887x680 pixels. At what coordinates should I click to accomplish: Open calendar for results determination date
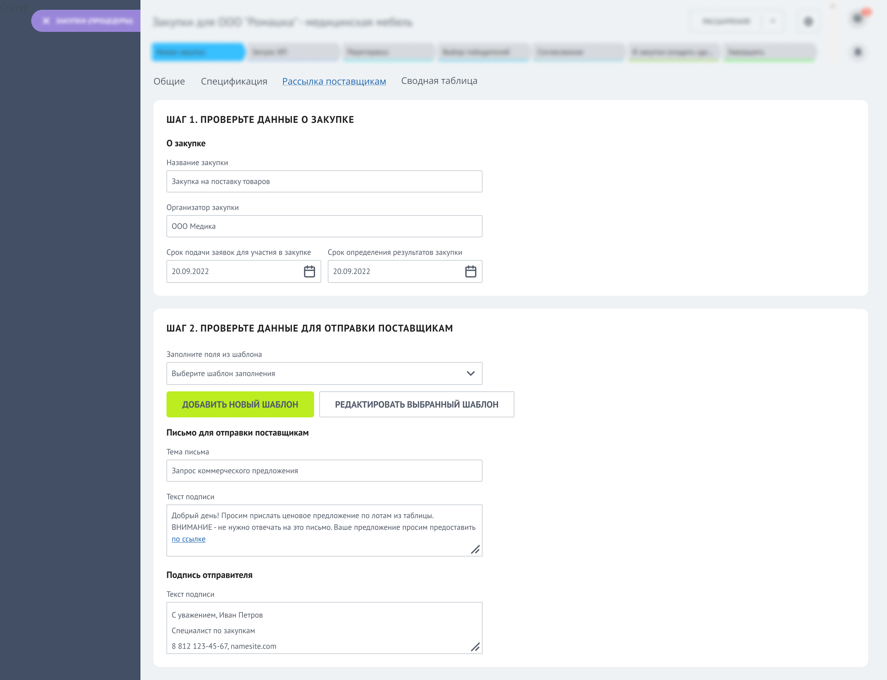470,271
